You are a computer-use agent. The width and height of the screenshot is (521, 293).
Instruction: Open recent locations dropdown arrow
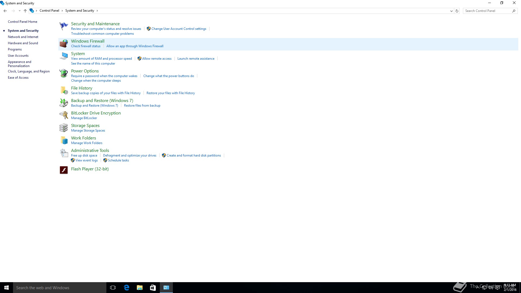point(20,11)
